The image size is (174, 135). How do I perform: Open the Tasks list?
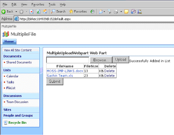10,82
